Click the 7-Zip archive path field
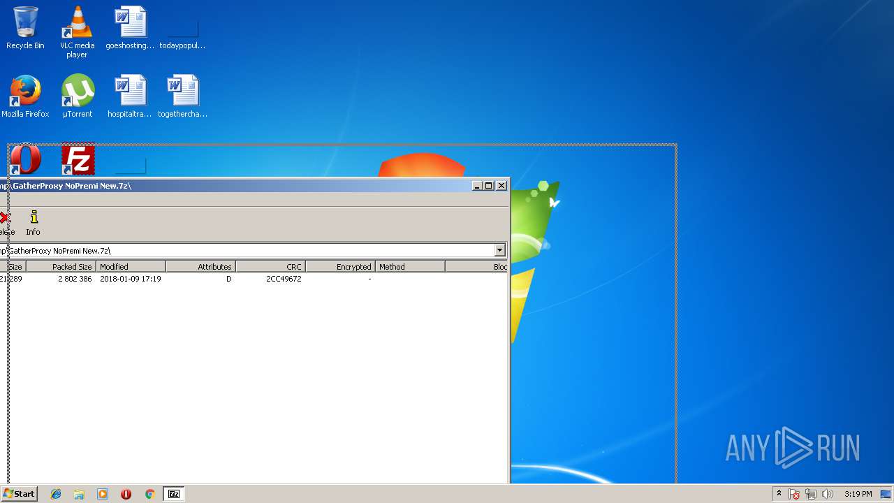Image resolution: width=894 pixels, height=503 pixels. [x=247, y=250]
